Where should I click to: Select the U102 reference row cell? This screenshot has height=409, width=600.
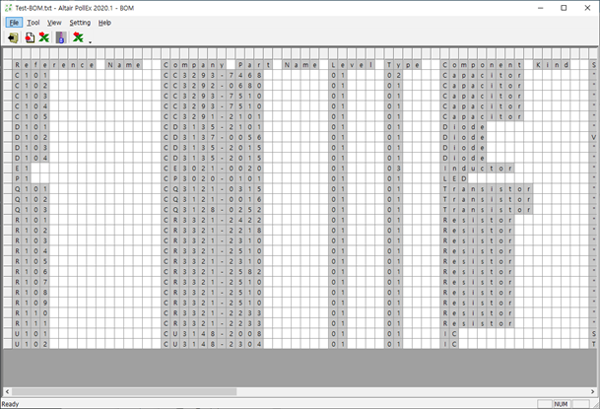click(32, 344)
